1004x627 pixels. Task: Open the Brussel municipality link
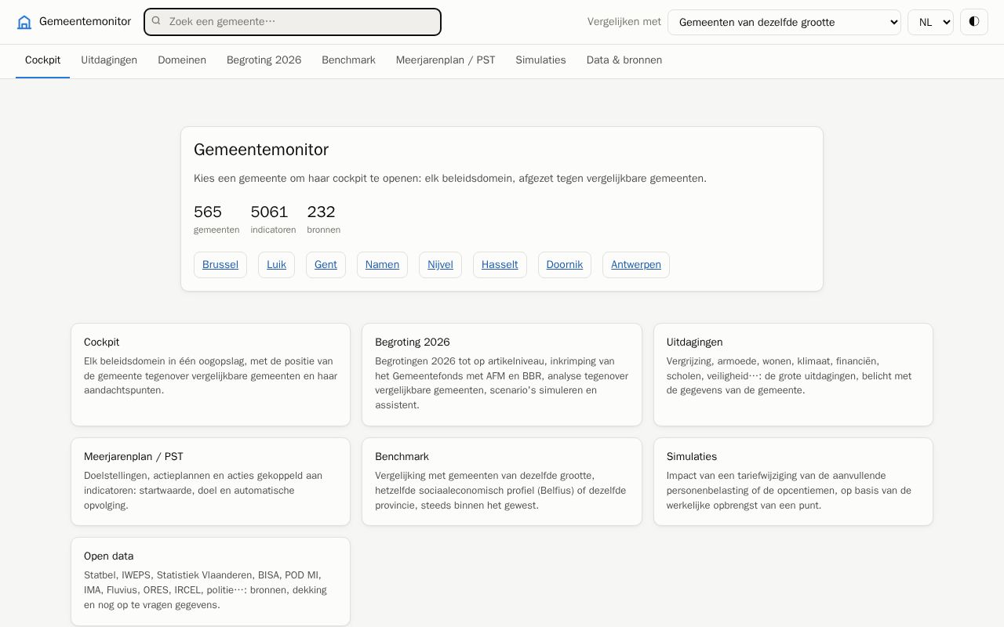[x=220, y=265]
